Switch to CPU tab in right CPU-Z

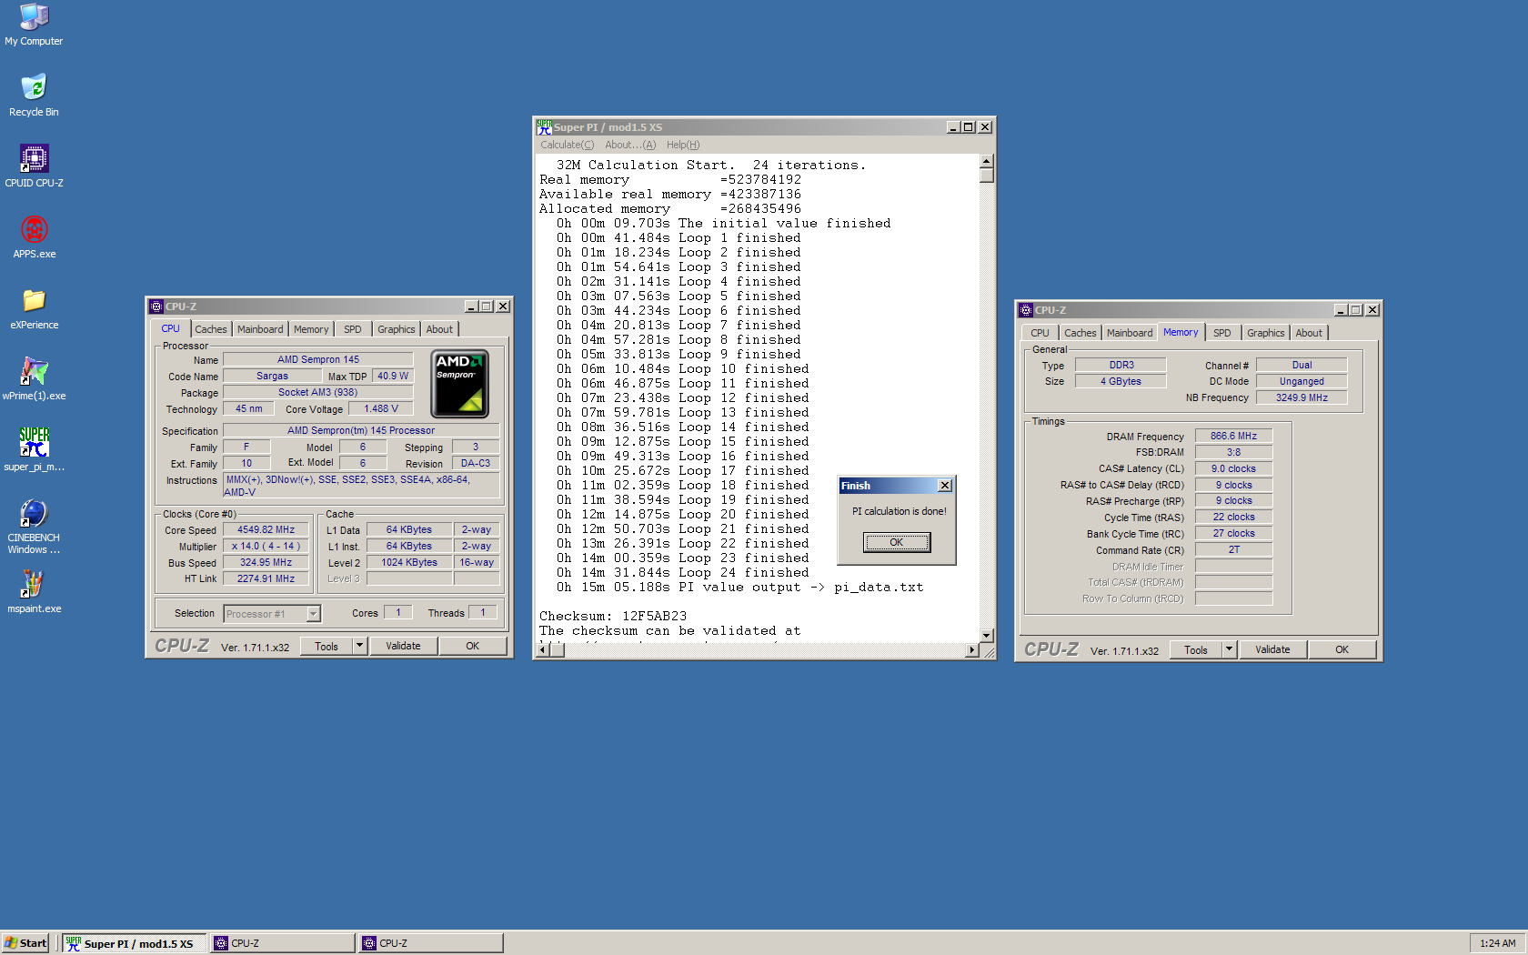tap(1040, 333)
